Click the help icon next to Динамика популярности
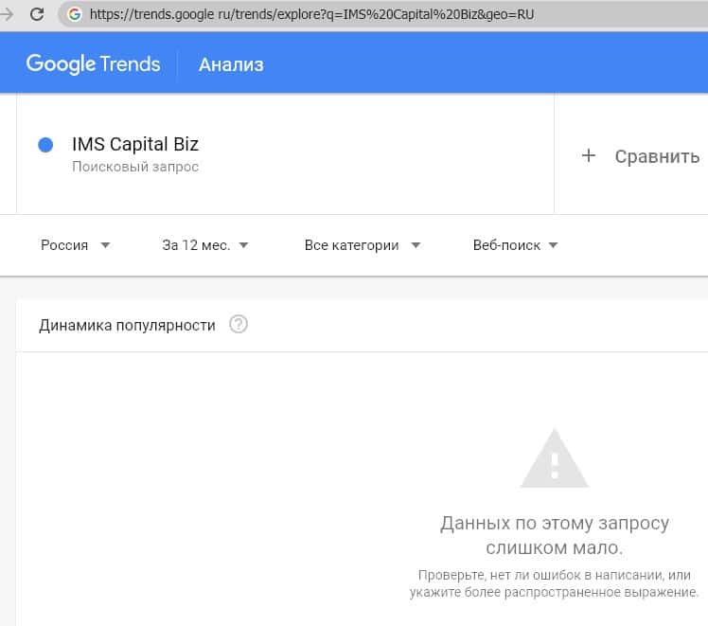 (239, 324)
